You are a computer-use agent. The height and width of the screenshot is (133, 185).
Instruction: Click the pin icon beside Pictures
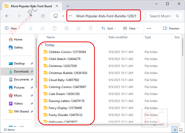(32, 87)
